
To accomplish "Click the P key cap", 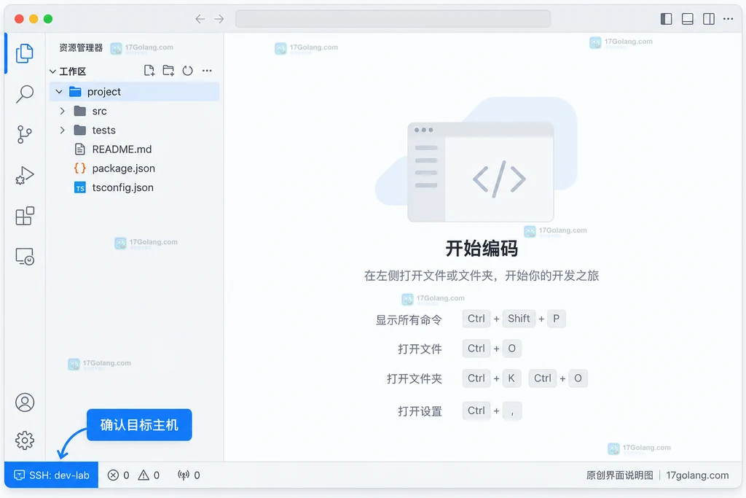I will tap(556, 319).
